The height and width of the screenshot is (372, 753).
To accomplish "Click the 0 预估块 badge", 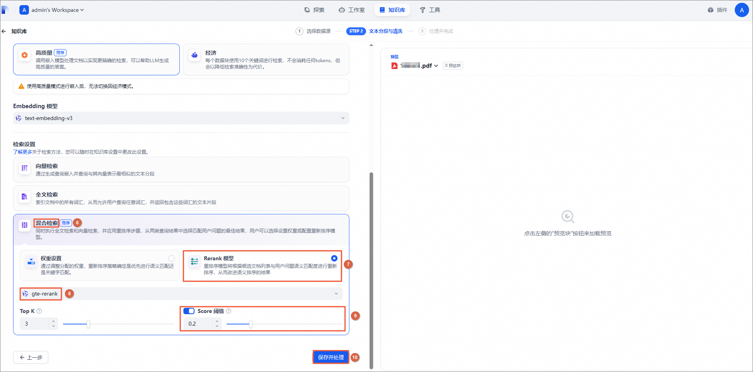I will [x=453, y=66].
